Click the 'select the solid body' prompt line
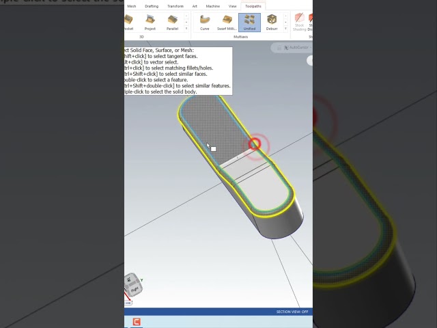 click(x=160, y=92)
